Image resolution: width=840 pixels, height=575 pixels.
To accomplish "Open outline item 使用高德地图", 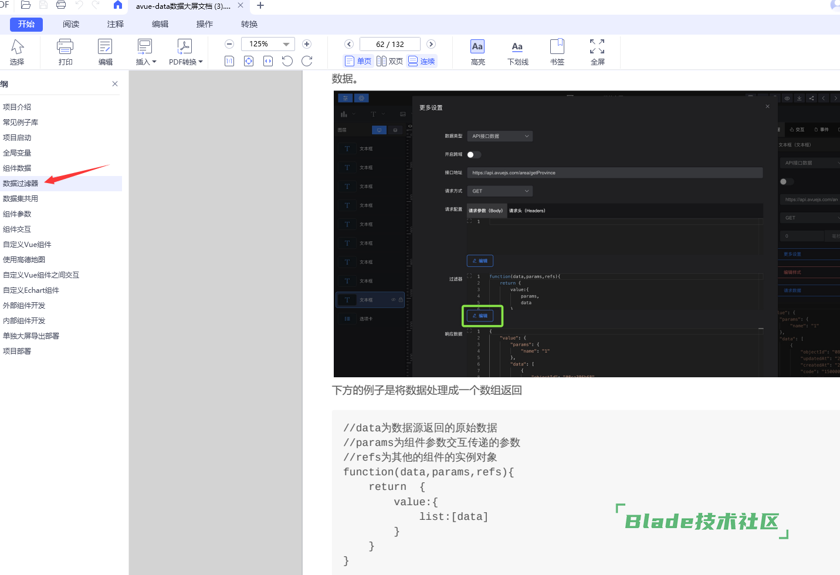I will click(24, 259).
